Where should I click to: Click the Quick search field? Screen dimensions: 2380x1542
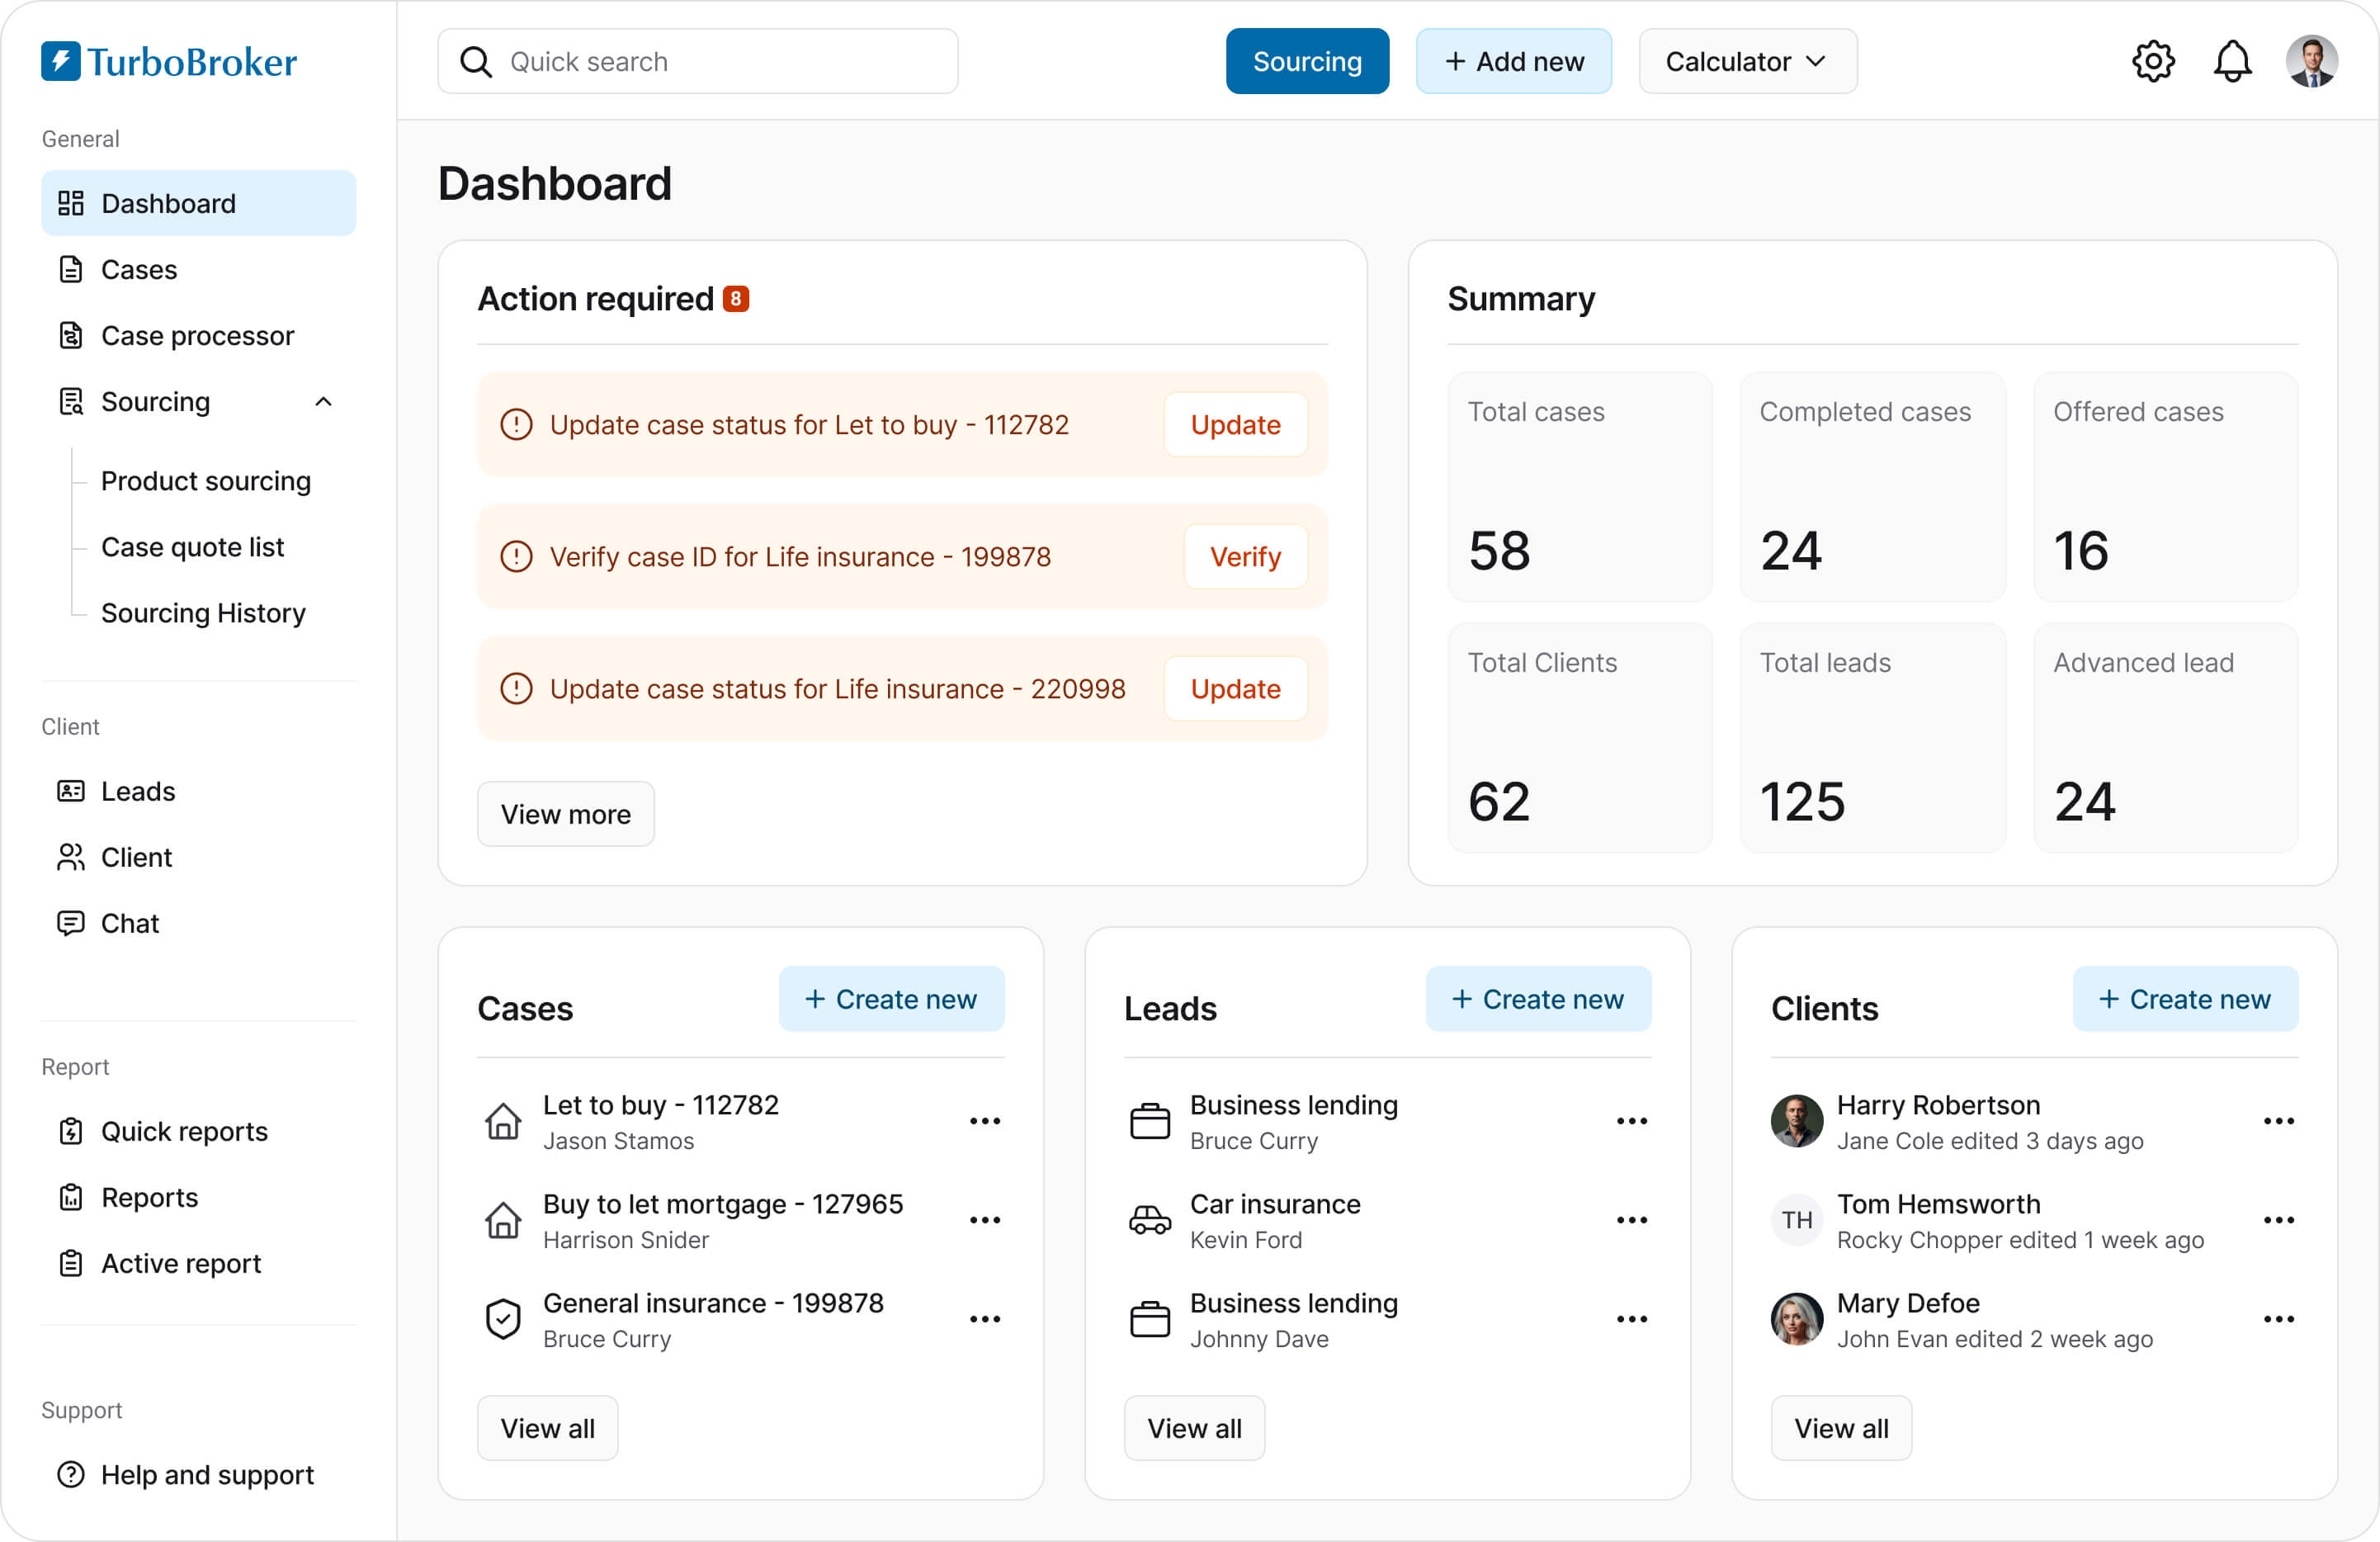(698, 62)
